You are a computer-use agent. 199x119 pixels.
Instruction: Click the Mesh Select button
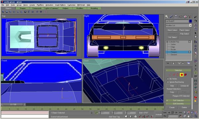coord(172,30)
